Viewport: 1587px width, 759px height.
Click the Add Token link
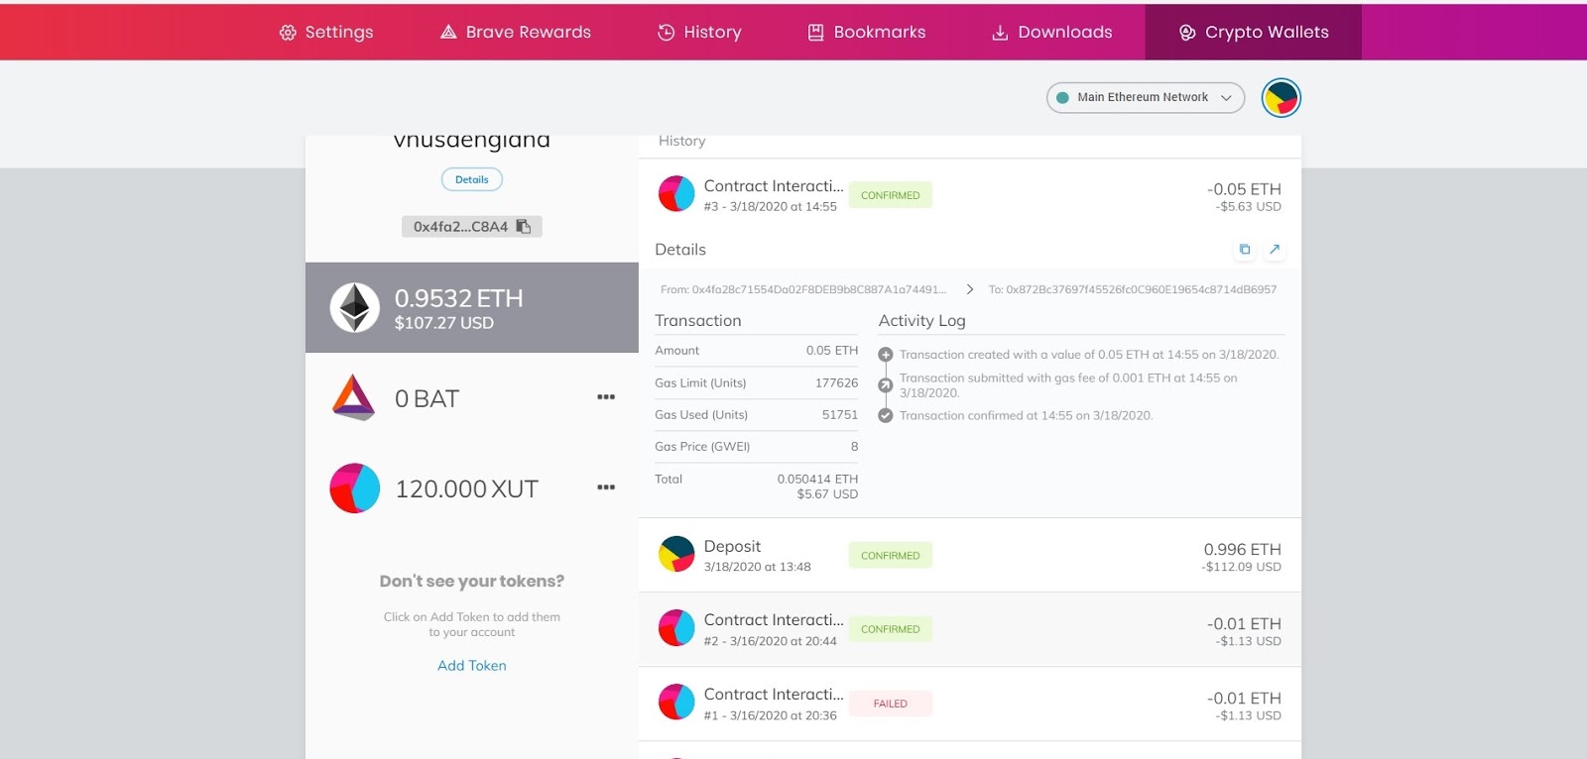point(472,666)
